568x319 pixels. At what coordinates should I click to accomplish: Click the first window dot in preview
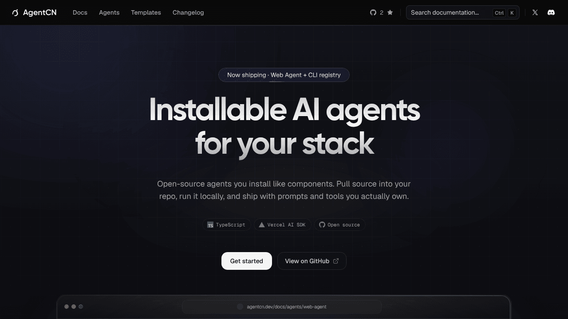(x=67, y=307)
